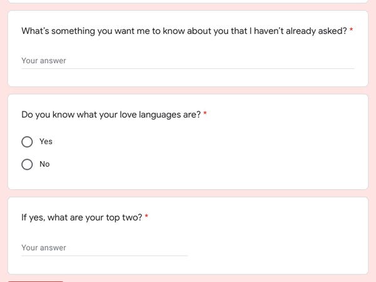This screenshot has width=376, height=282.
Task: Click the red button at the bottom edge
Action: [36, 280]
